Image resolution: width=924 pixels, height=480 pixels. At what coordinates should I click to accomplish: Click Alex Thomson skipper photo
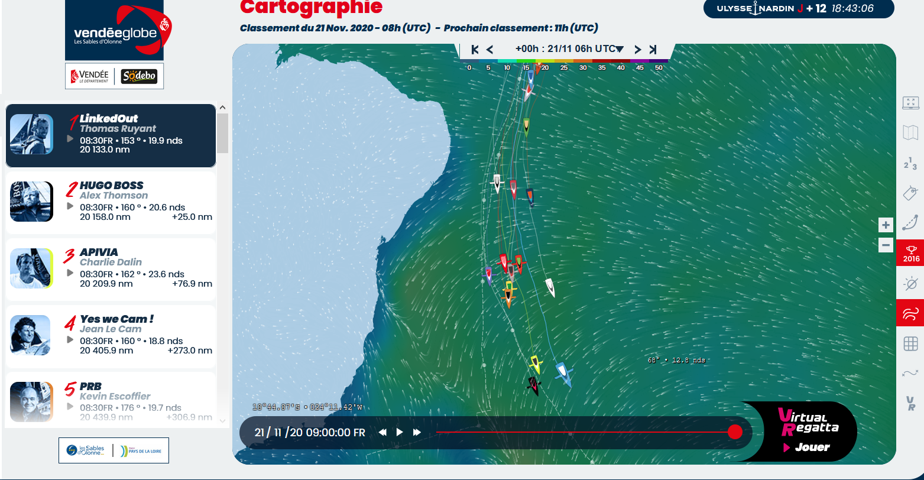coord(32,202)
